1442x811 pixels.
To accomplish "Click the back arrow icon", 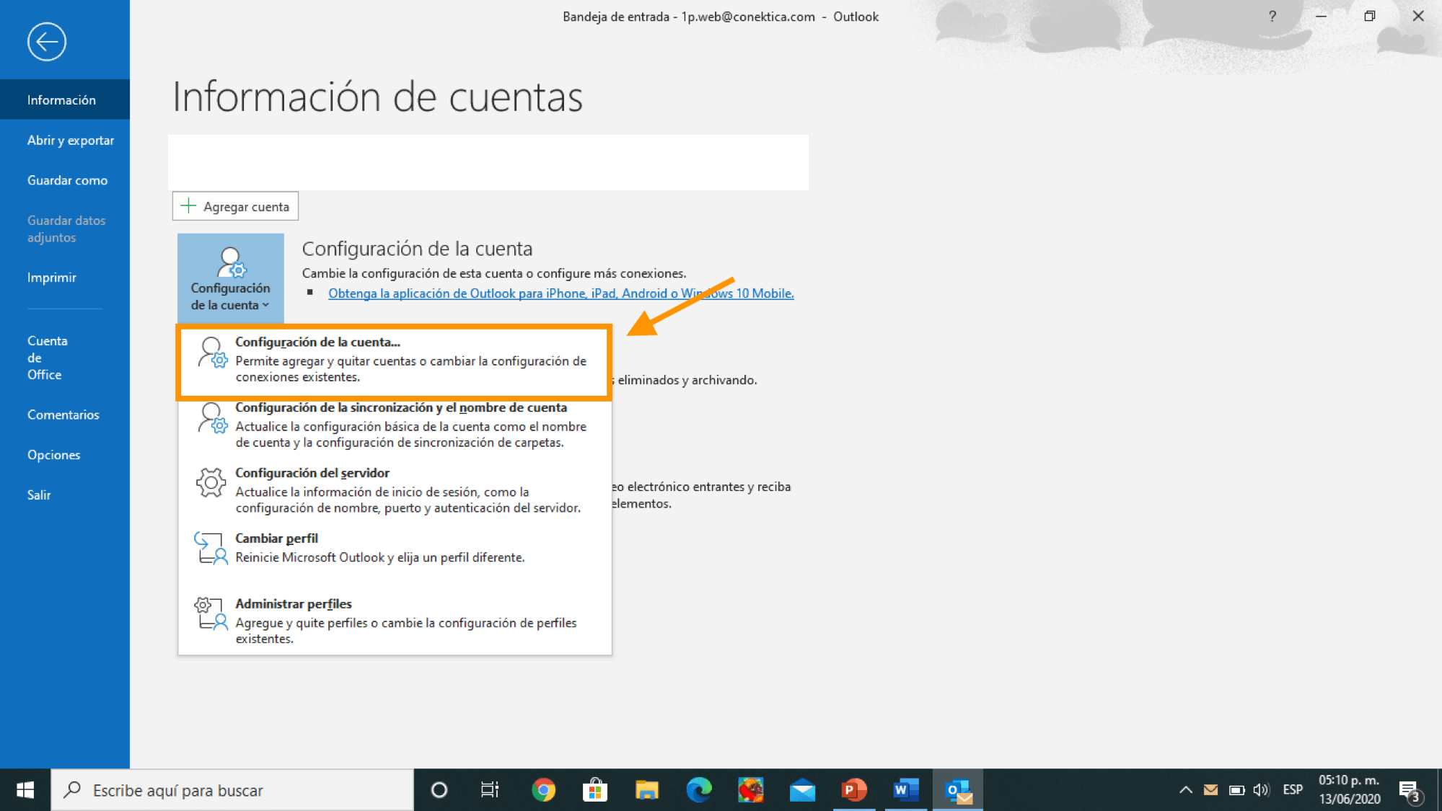I will click(x=47, y=42).
